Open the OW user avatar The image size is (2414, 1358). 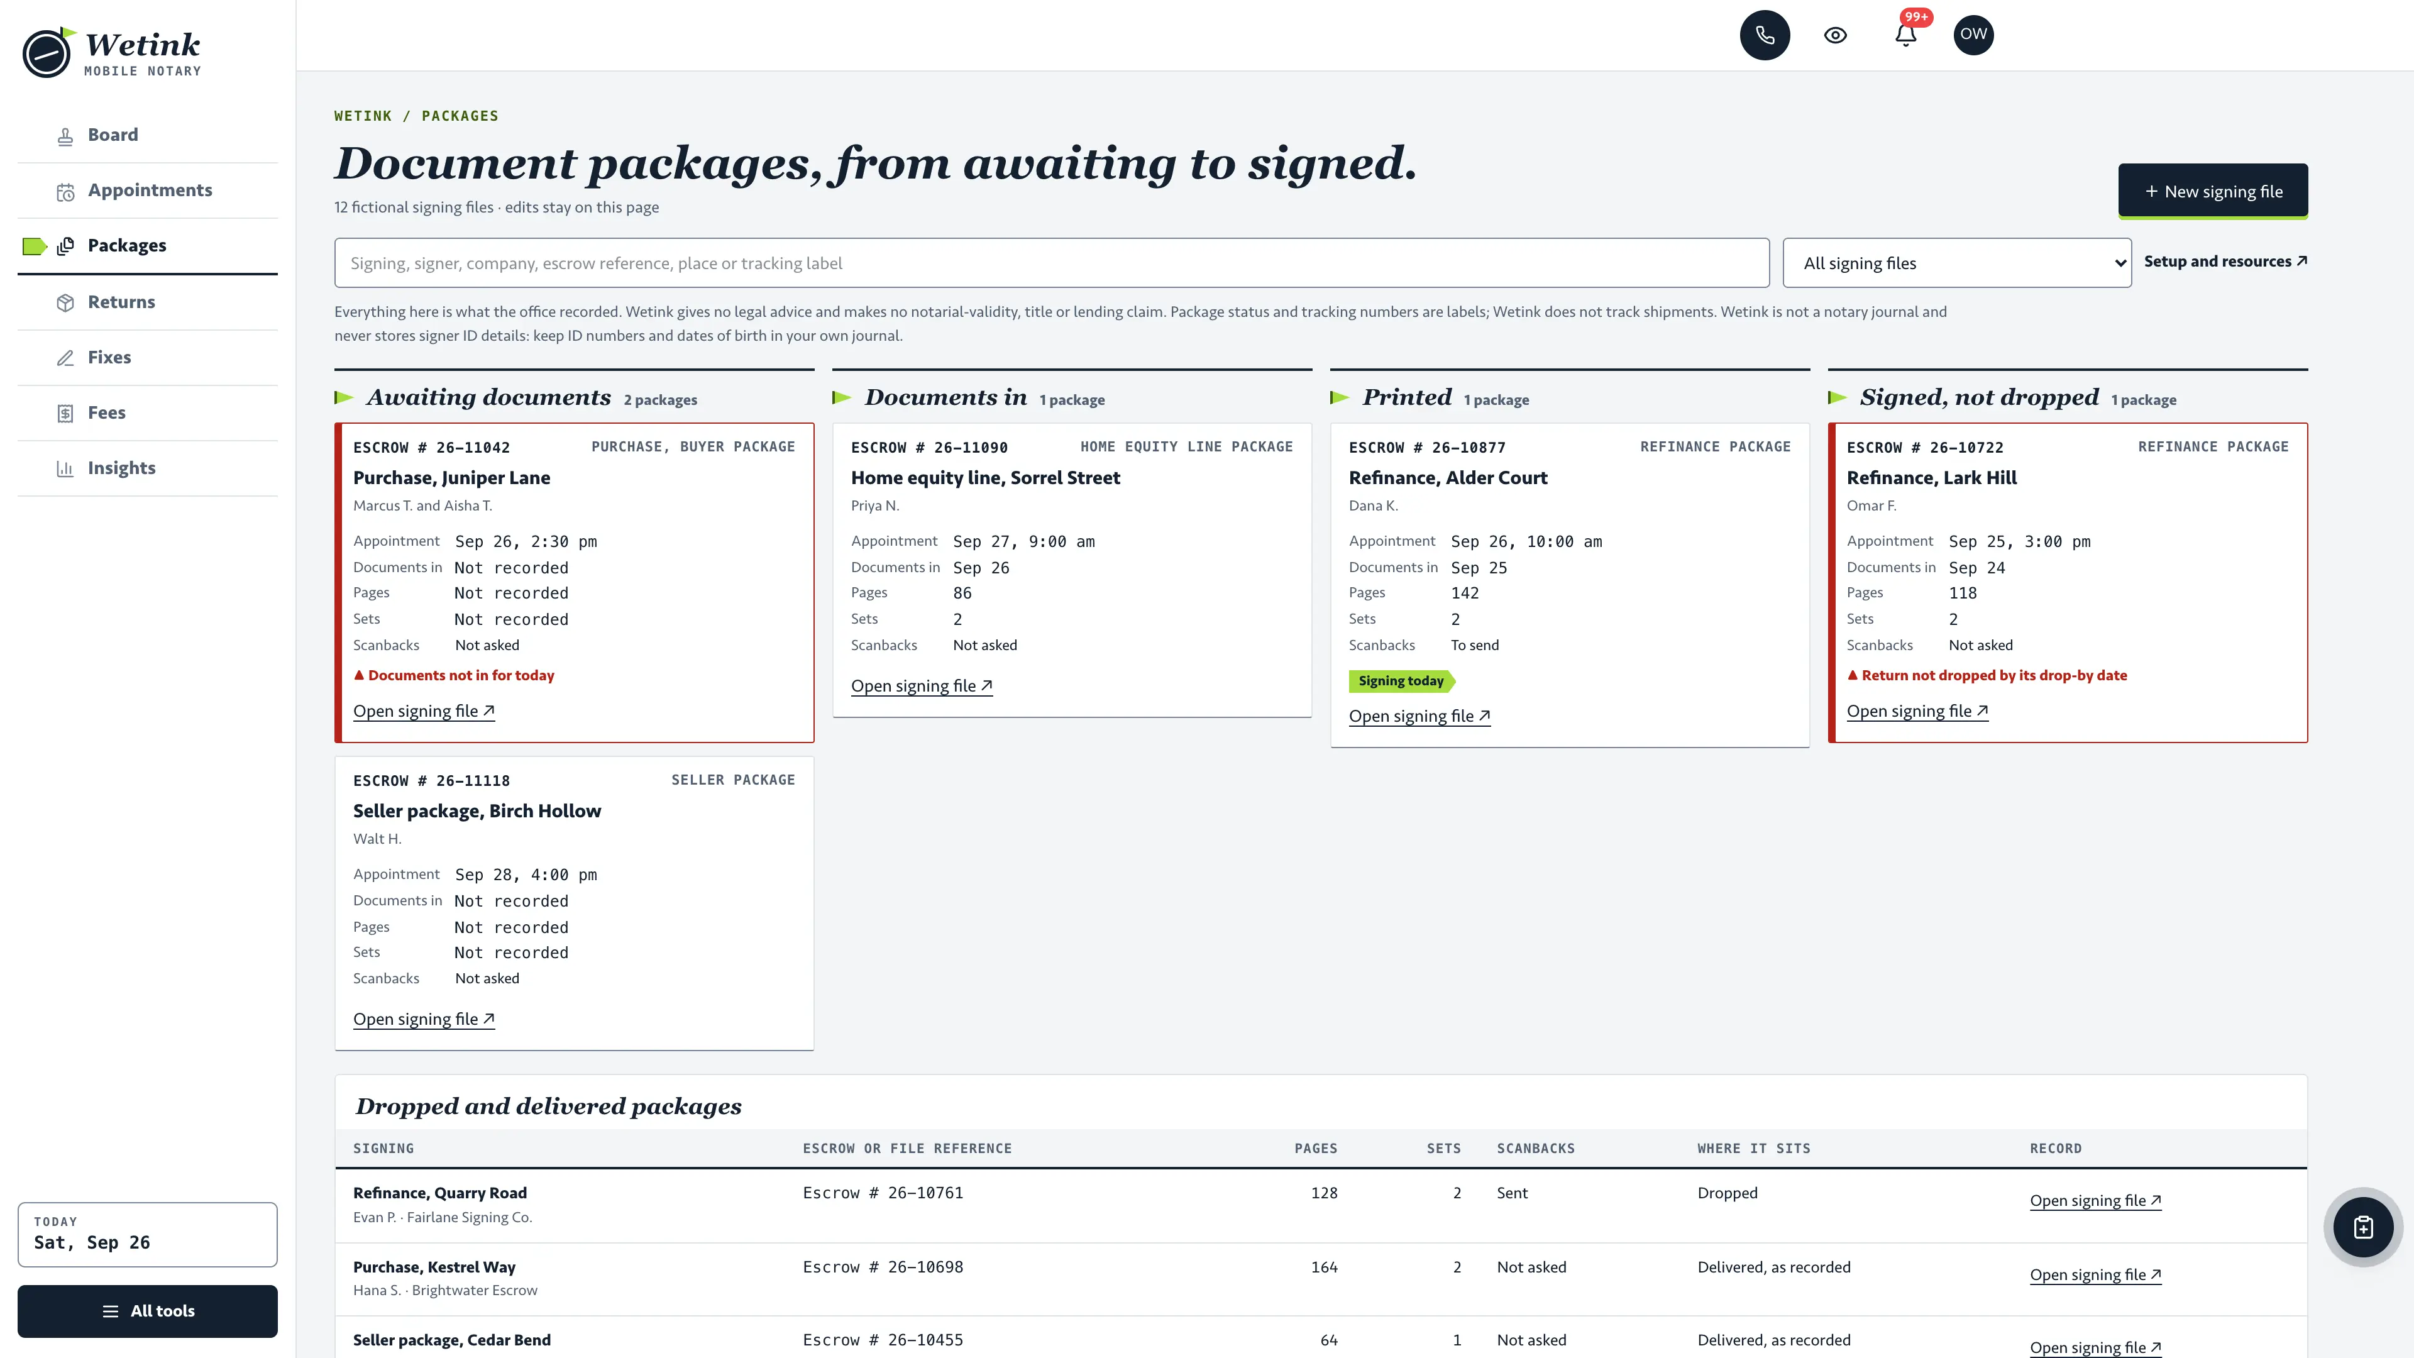coord(1973,35)
